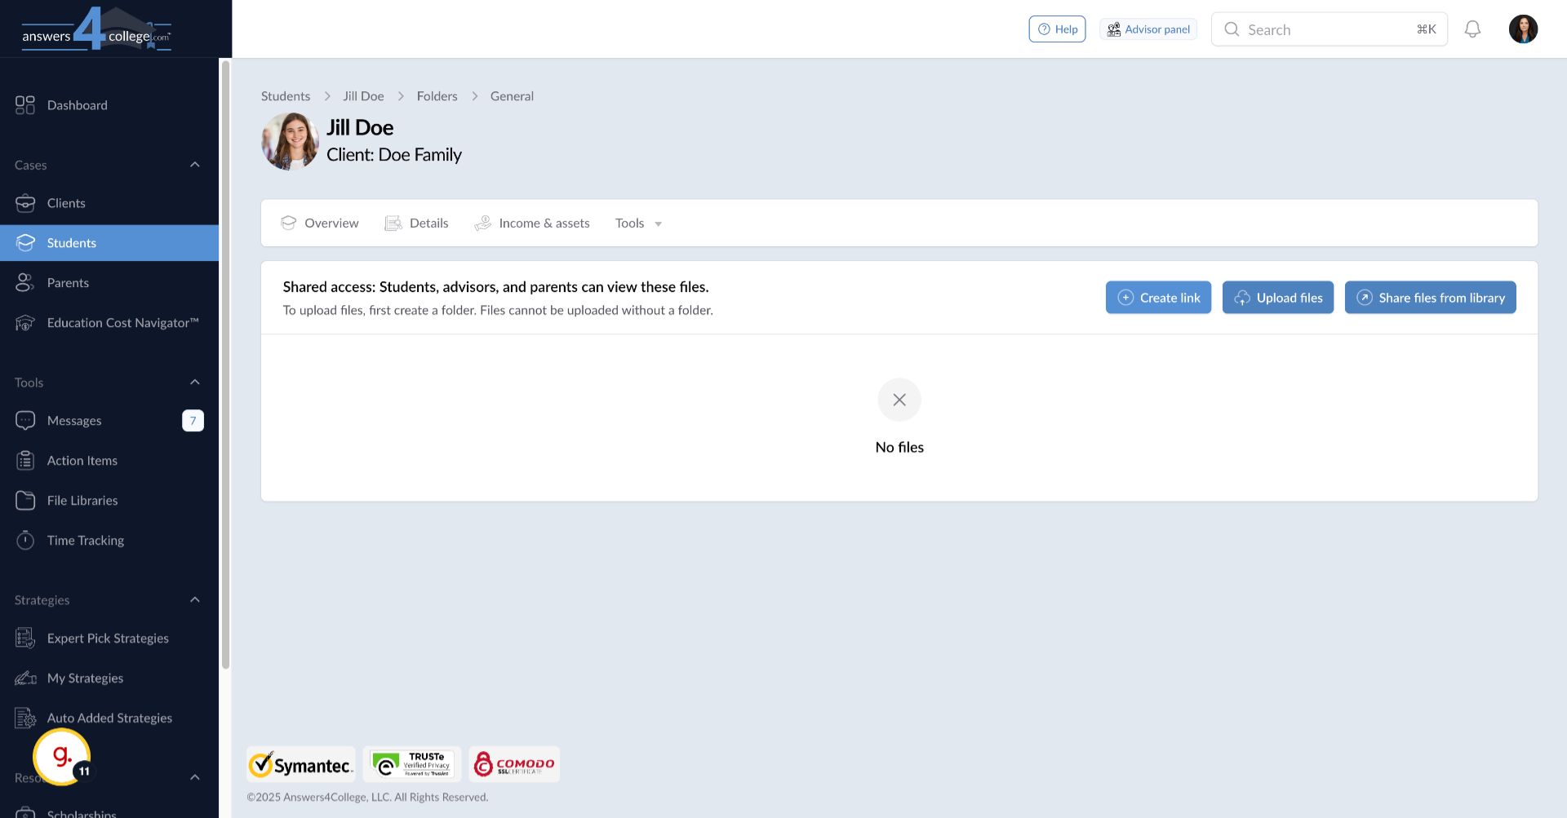
Task: Click the Upload files button
Action: pos(1278,298)
